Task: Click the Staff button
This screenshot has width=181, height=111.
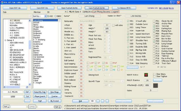Action: [40, 101]
